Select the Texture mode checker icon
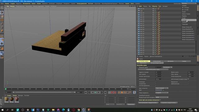Viewport: 199px width, 112px height. point(2,16)
